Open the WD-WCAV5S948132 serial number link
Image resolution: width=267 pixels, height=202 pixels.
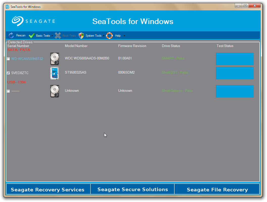27,59
